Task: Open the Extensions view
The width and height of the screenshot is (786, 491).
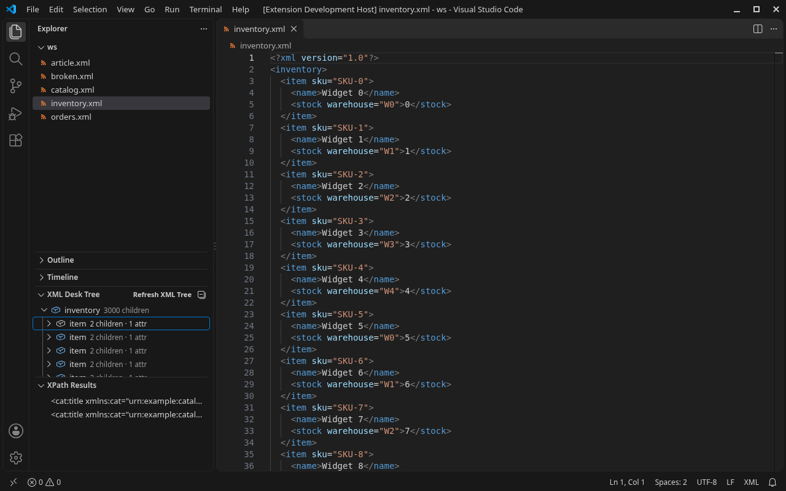Action: (x=16, y=141)
